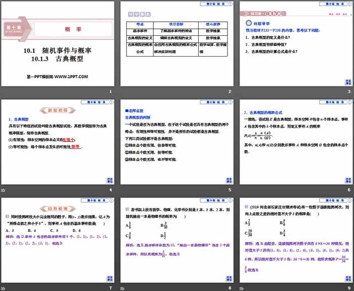Click the 问题导学 heading on slide 3
The height and width of the screenshot is (291, 354).
(260, 23)
